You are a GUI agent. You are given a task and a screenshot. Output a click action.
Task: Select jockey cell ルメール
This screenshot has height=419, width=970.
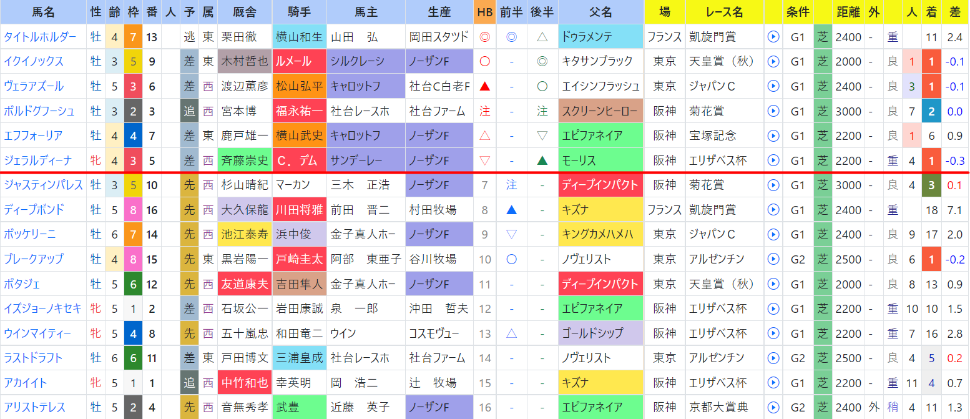[x=300, y=62]
